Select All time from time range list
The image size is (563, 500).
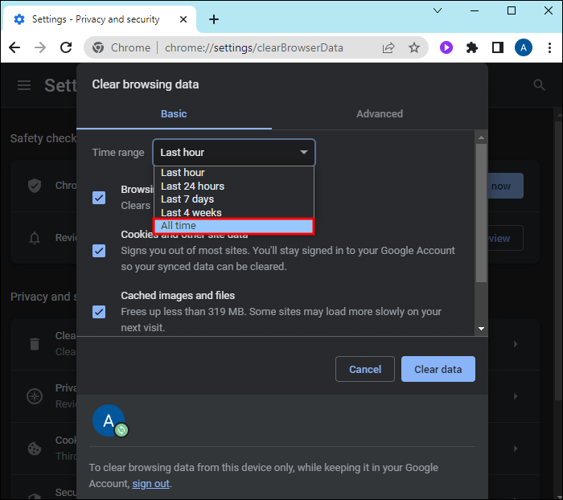click(x=233, y=227)
